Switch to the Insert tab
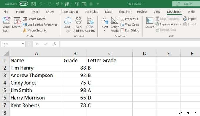 [x=35, y=12]
